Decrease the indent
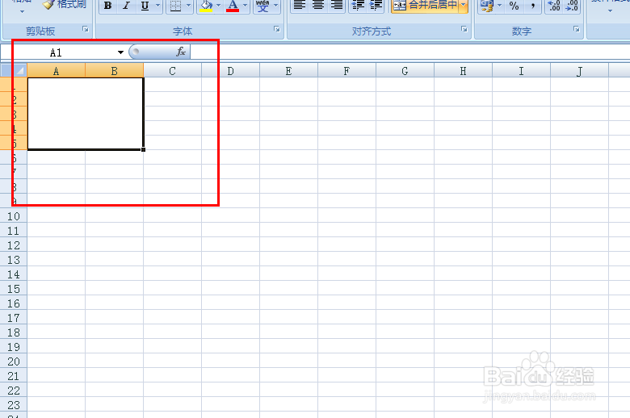The height and width of the screenshot is (418, 630). click(357, 6)
